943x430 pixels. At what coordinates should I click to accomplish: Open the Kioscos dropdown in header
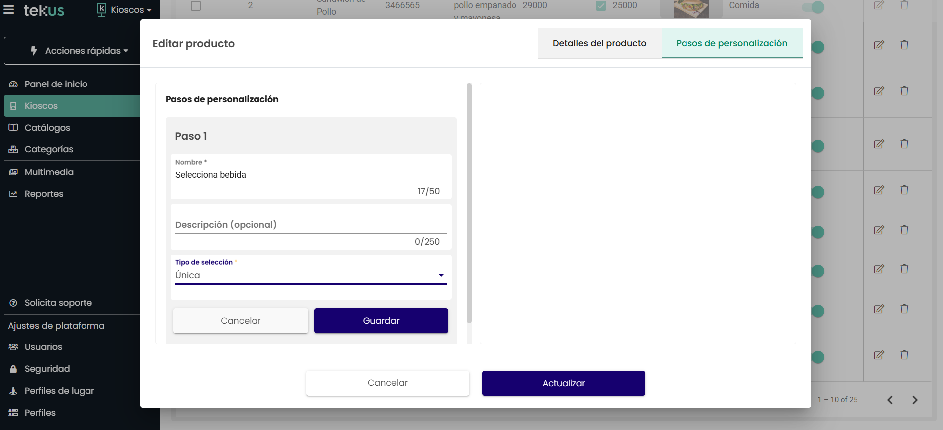tap(124, 10)
